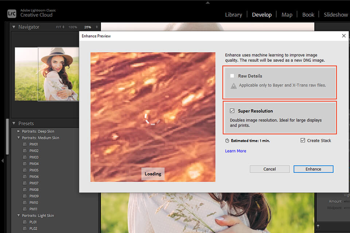Apply preset PM02
Viewport: 350px width, 233px height.
(x=34, y=151)
